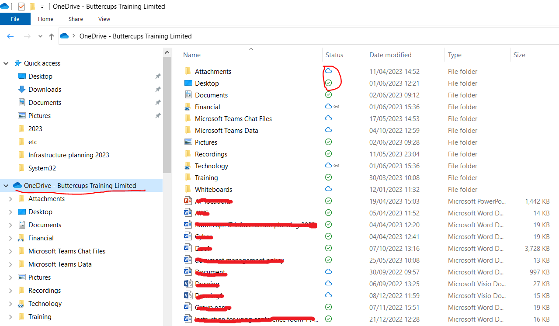Click the shared link icon next to Financial
Viewport: 559px width, 326px height.
[336, 107]
